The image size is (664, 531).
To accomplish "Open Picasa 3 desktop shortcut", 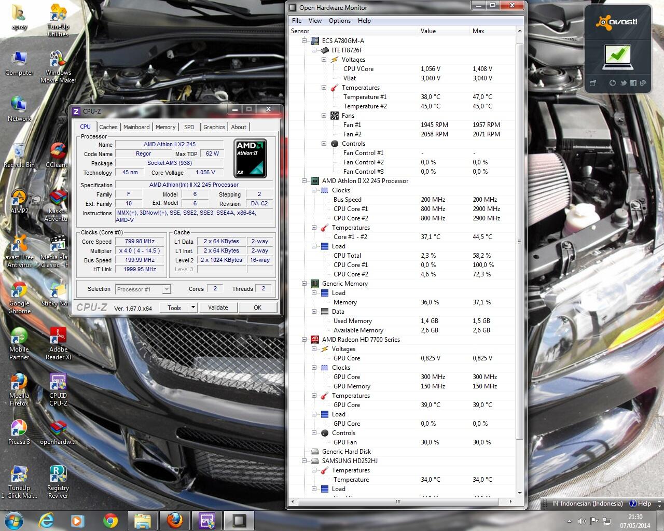I will 19,432.
